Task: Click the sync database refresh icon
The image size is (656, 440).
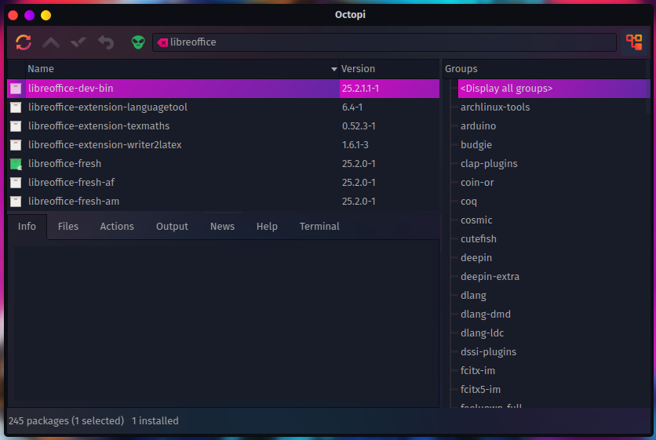Action: [x=24, y=42]
